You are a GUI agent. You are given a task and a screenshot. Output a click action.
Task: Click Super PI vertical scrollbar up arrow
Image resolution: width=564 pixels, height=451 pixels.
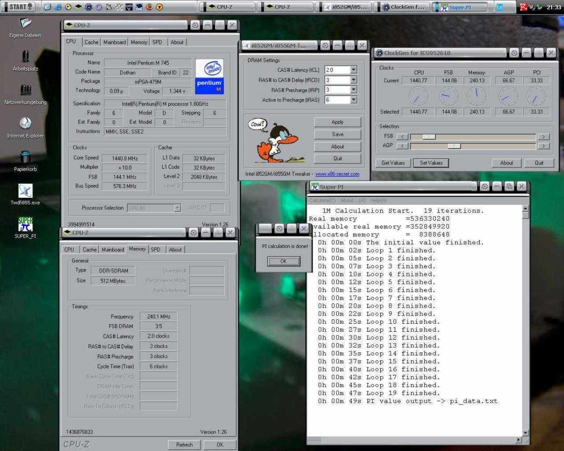[x=525, y=208]
